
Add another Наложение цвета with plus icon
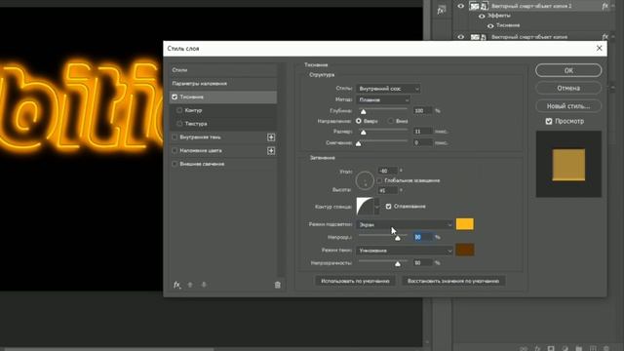click(271, 151)
